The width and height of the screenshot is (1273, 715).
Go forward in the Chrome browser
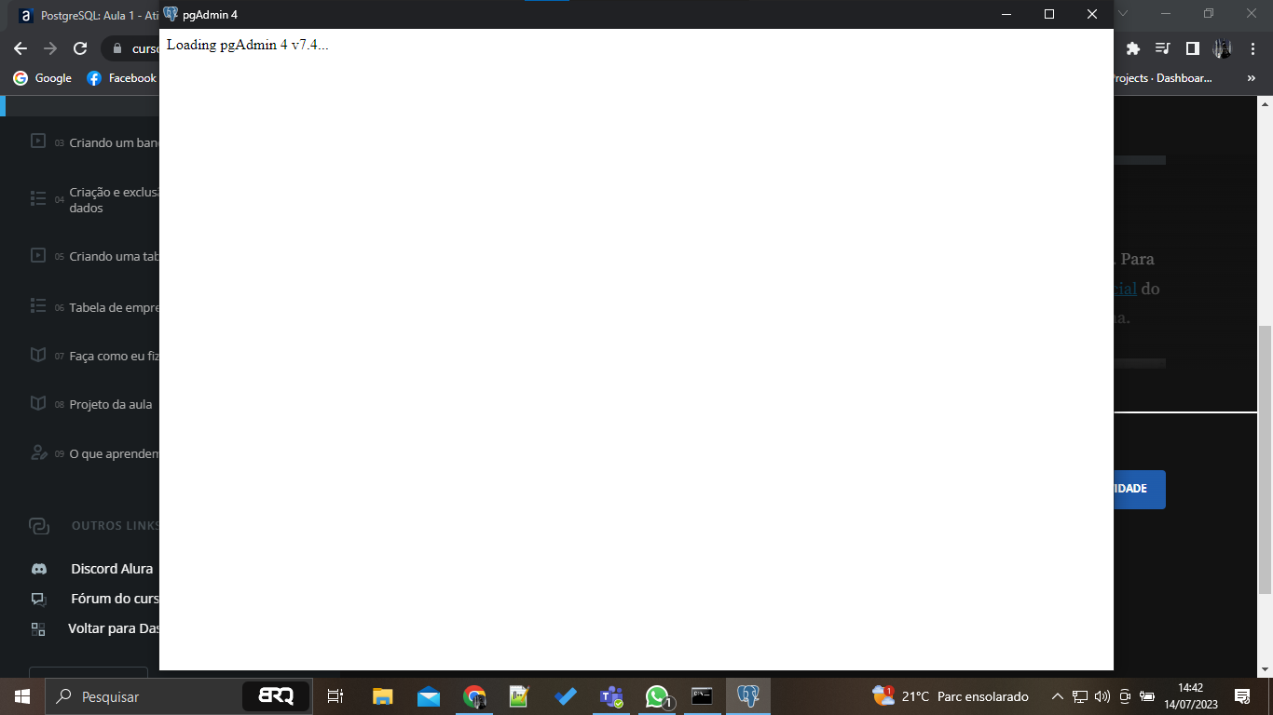coord(50,48)
